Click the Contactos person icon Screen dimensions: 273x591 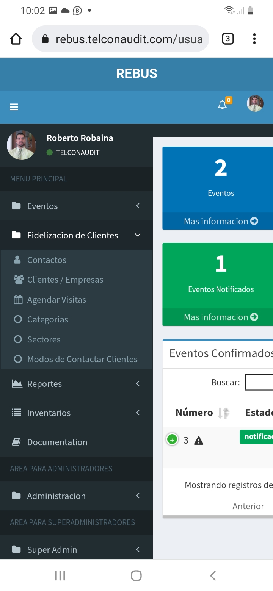pos(17,260)
